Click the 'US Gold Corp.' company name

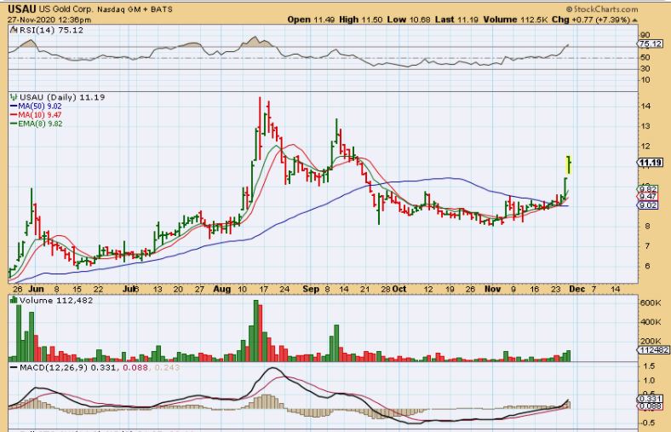pyautogui.click(x=66, y=9)
